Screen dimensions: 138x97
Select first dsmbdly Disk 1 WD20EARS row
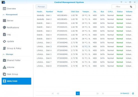coord(85,15)
